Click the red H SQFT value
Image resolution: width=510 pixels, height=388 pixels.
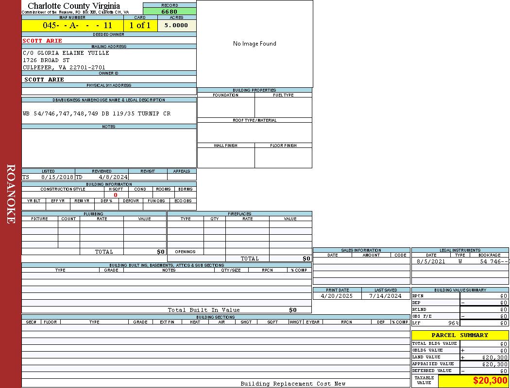116,195
